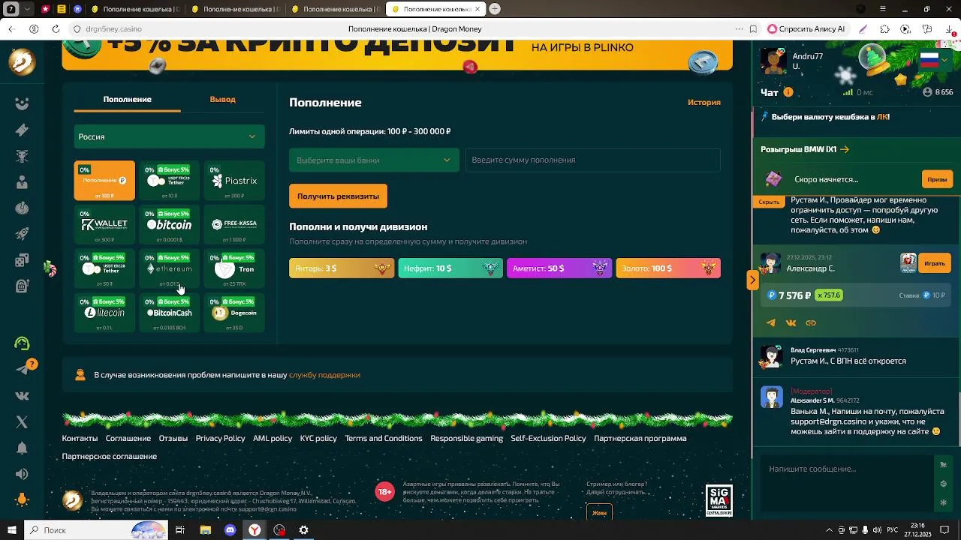Click the Спросить Алису AI browser button
This screenshot has width=961, height=540.
(x=806, y=28)
